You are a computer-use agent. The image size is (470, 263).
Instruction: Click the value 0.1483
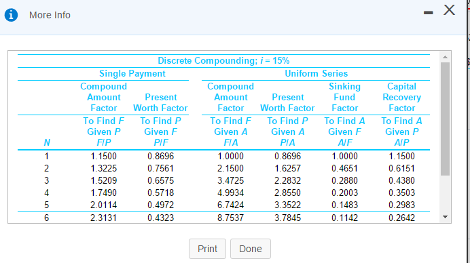(x=345, y=205)
